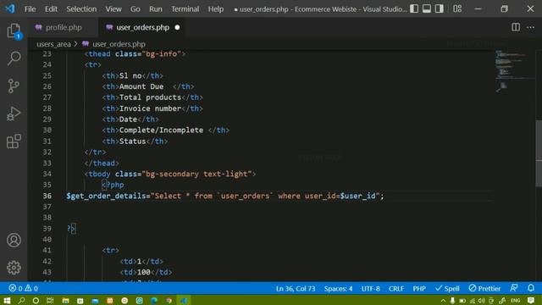Click the 'bg-info' class string on line 23
The image size is (542, 305).
(162, 53)
